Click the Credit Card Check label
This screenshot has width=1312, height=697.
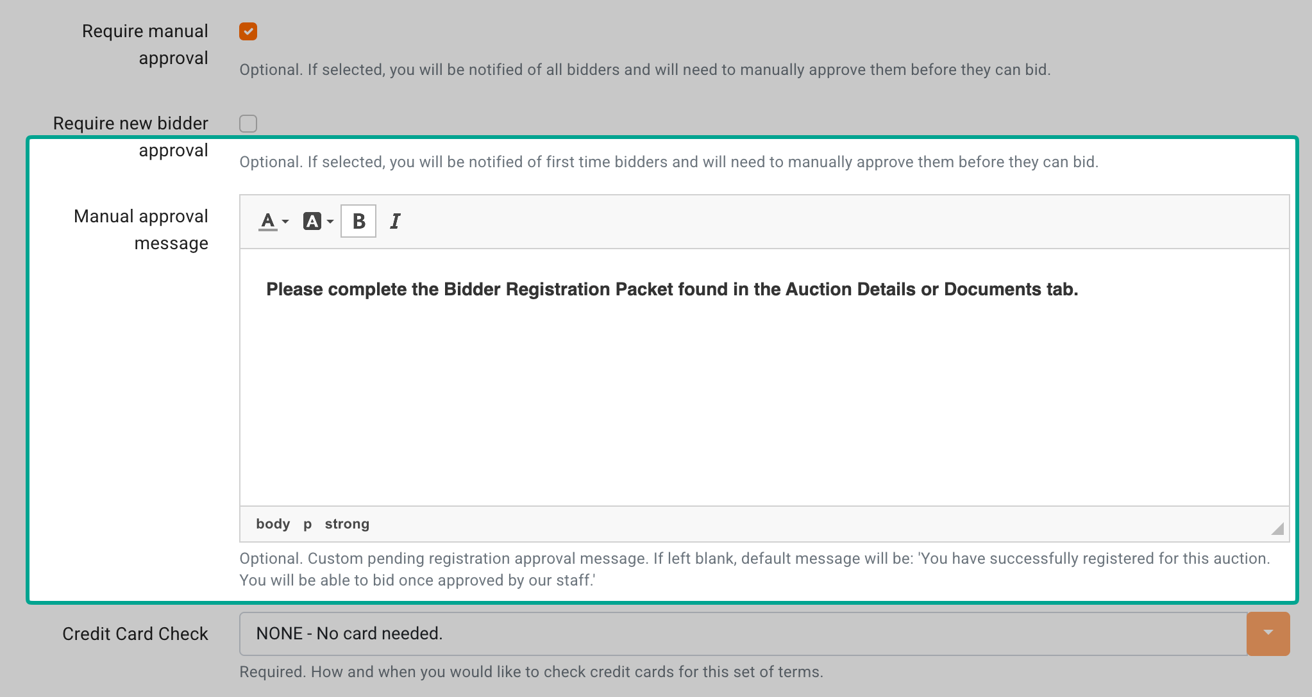pyautogui.click(x=135, y=634)
